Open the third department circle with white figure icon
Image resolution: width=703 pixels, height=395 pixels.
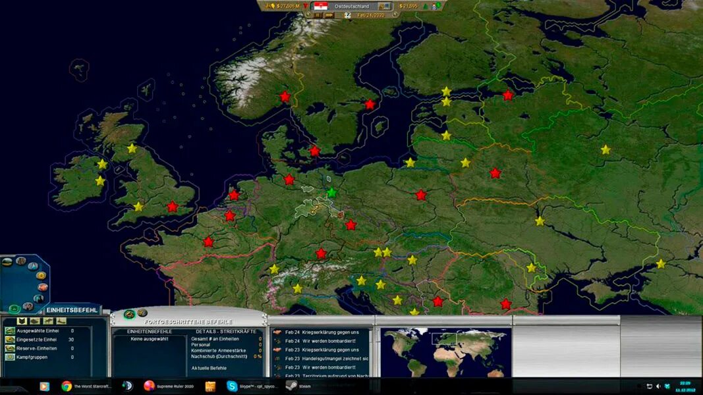(x=33, y=267)
